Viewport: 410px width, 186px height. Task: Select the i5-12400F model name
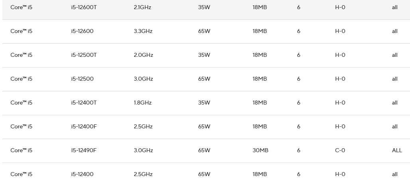pyautogui.click(x=84, y=127)
